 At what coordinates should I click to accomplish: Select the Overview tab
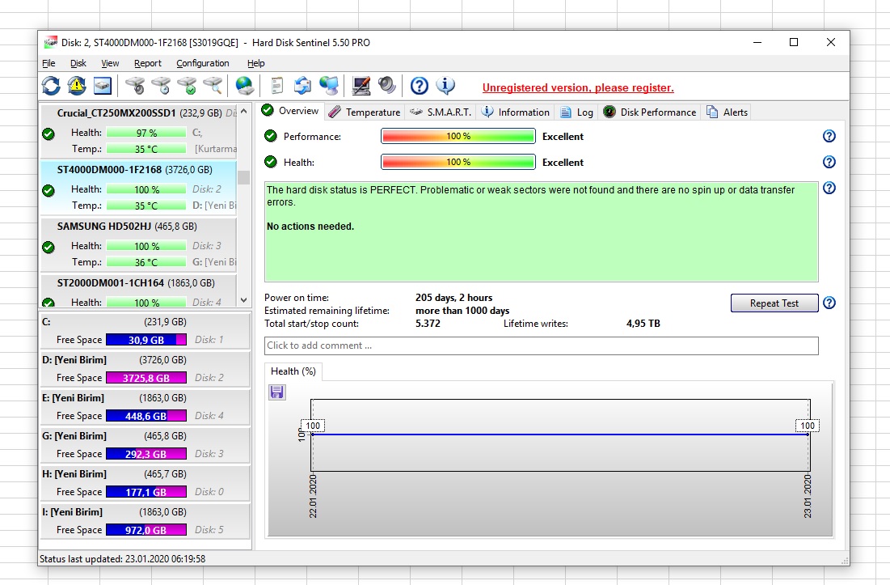click(290, 111)
